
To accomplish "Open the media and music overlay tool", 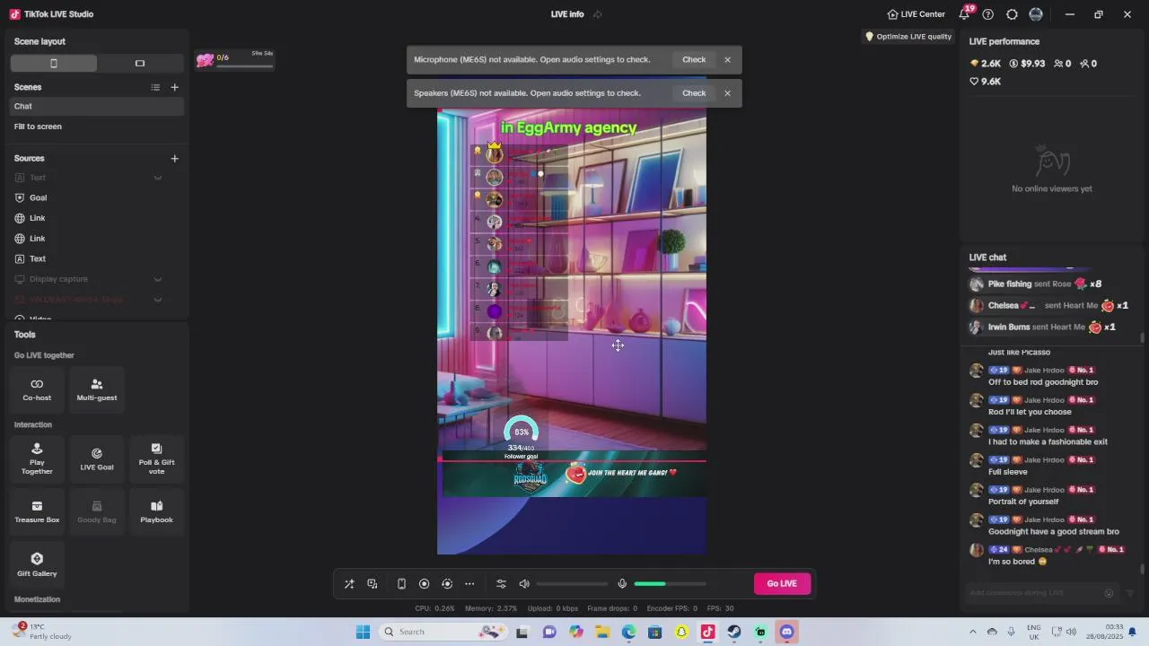I will point(373,584).
